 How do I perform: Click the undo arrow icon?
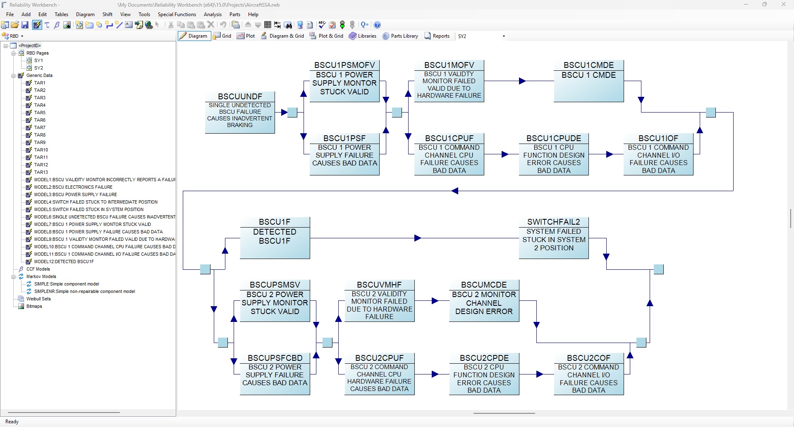pos(223,25)
